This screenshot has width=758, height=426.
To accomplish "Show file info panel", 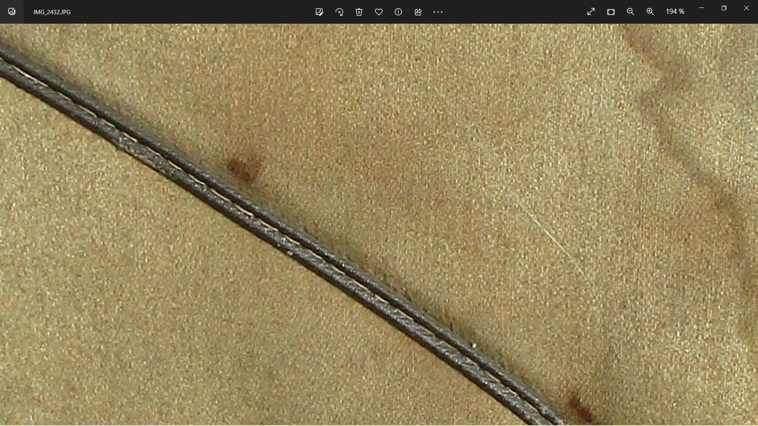I will coord(398,12).
